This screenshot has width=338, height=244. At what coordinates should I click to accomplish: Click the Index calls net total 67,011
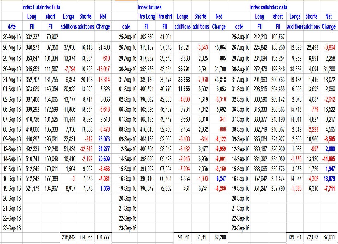[x=329, y=237]
